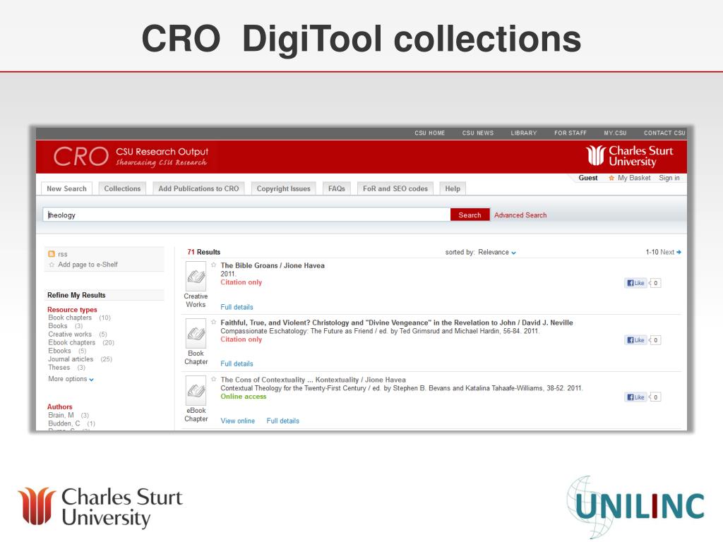Image resolution: width=723 pixels, height=542 pixels.
Task: Open Faithful, True, and Violent title link
Action: coord(397,323)
